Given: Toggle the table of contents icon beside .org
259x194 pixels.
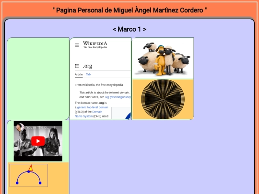Looking at the screenshot, I should coord(77,66).
